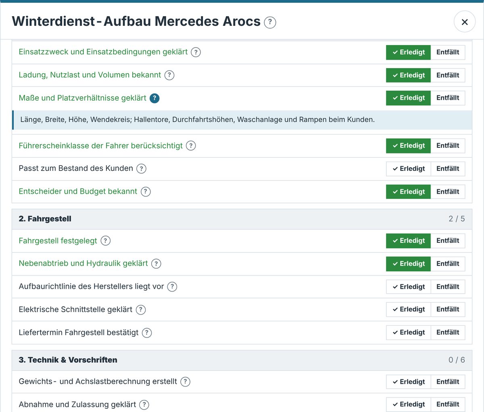Open help for Abnahme und Zulassung geklärt
Viewport: 484px width, 412px height.
tap(144, 405)
